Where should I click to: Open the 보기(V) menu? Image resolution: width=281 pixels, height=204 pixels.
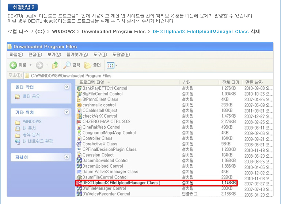pos(54,55)
